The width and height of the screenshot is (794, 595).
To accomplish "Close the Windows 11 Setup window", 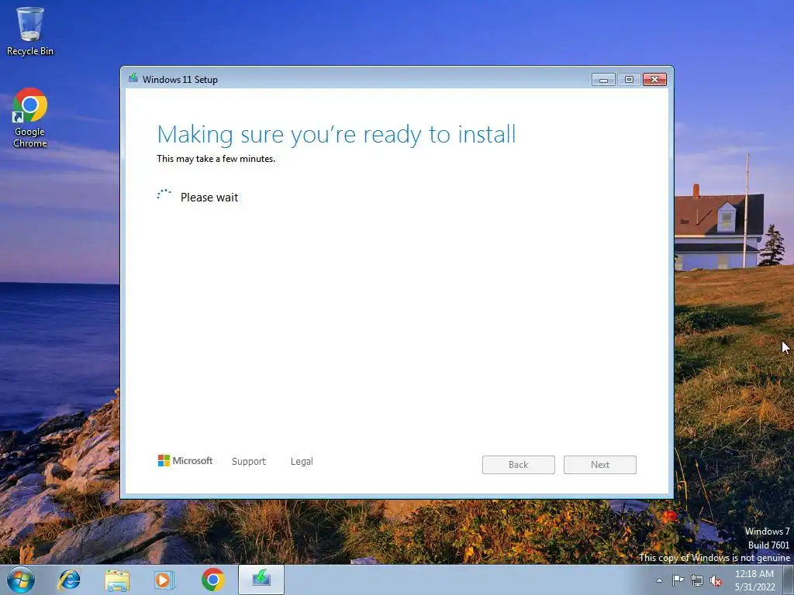I will pos(654,80).
